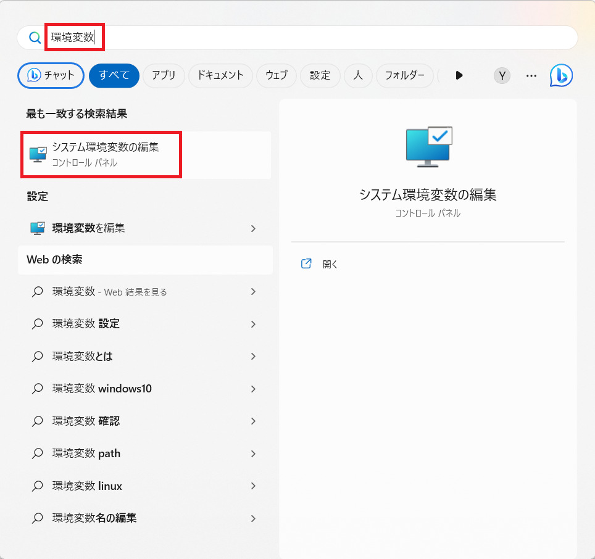Click search icon beside 環境変数 - Web 結果を見る
Image resolution: width=595 pixels, height=559 pixels.
(37, 292)
